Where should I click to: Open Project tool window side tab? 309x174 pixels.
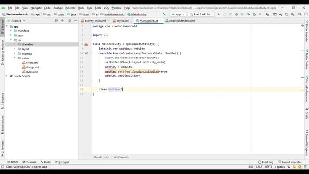point(2,27)
